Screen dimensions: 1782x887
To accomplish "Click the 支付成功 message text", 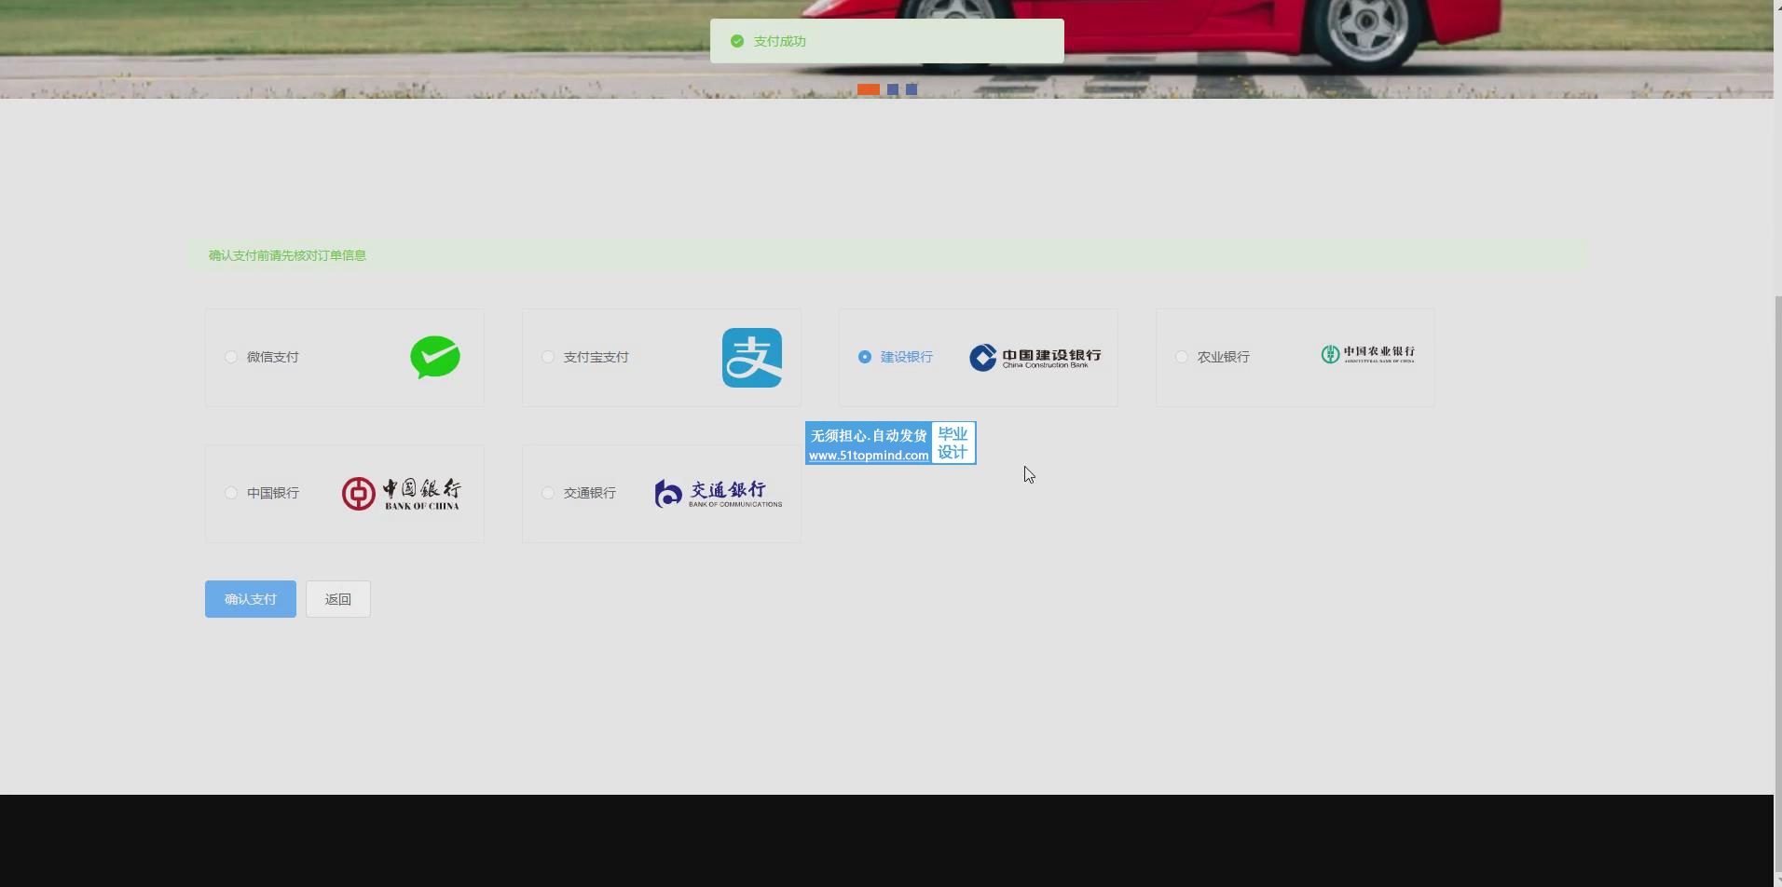I will point(780,41).
